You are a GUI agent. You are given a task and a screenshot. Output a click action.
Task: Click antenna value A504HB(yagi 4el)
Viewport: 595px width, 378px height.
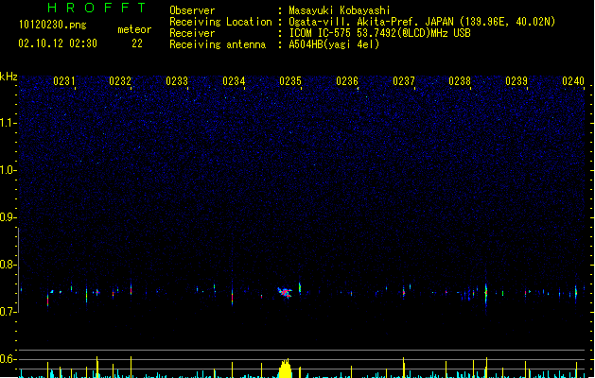click(334, 44)
